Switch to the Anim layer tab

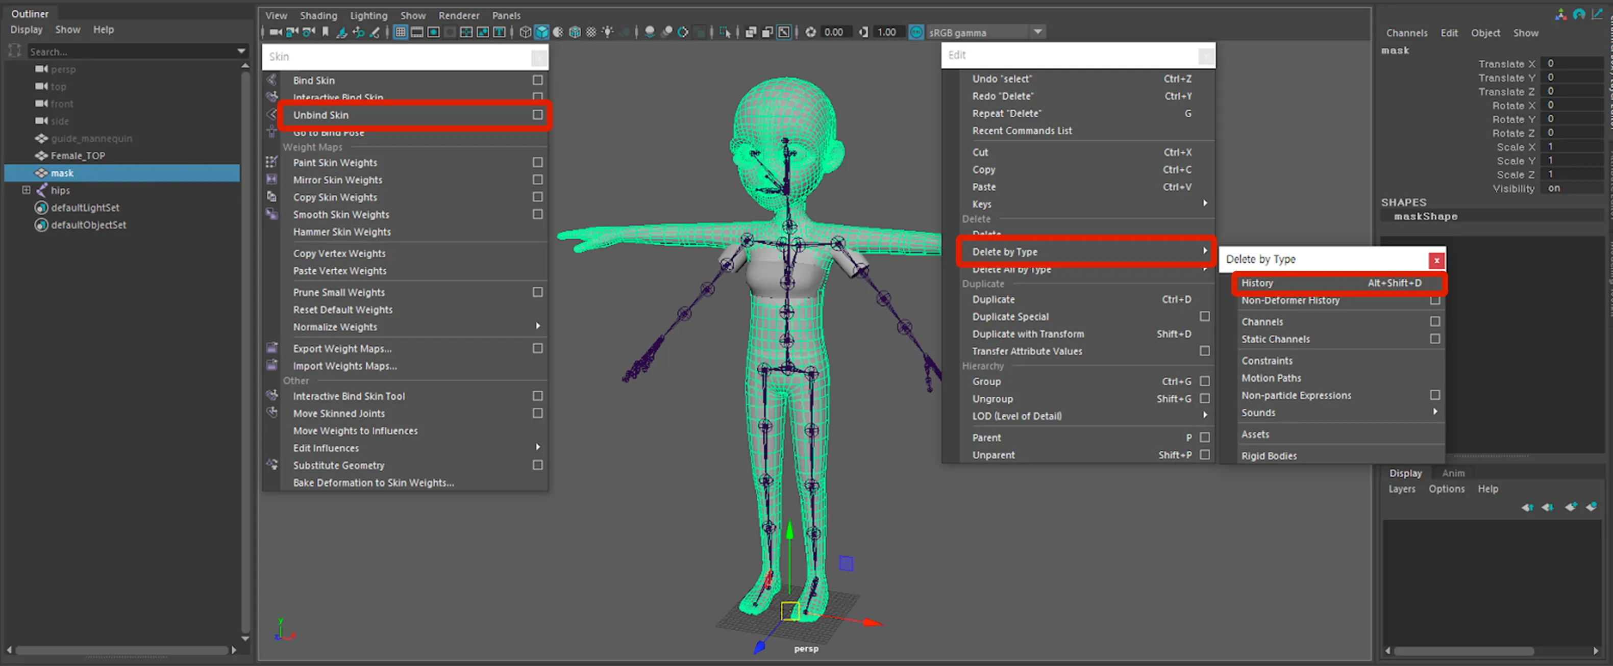[x=1453, y=473]
